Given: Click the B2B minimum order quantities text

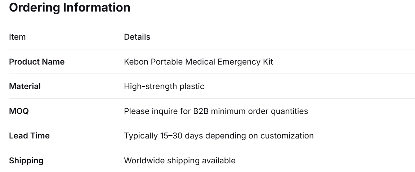Looking at the screenshot, I should point(250,111).
